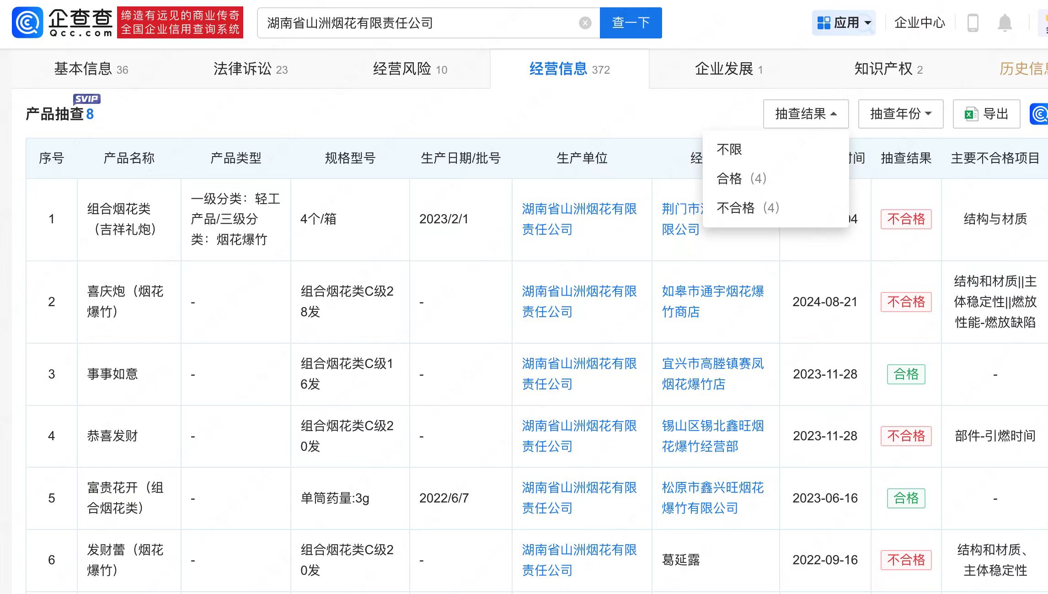Click 部件-引燃时间 cell
1048x594 pixels.
click(995, 436)
